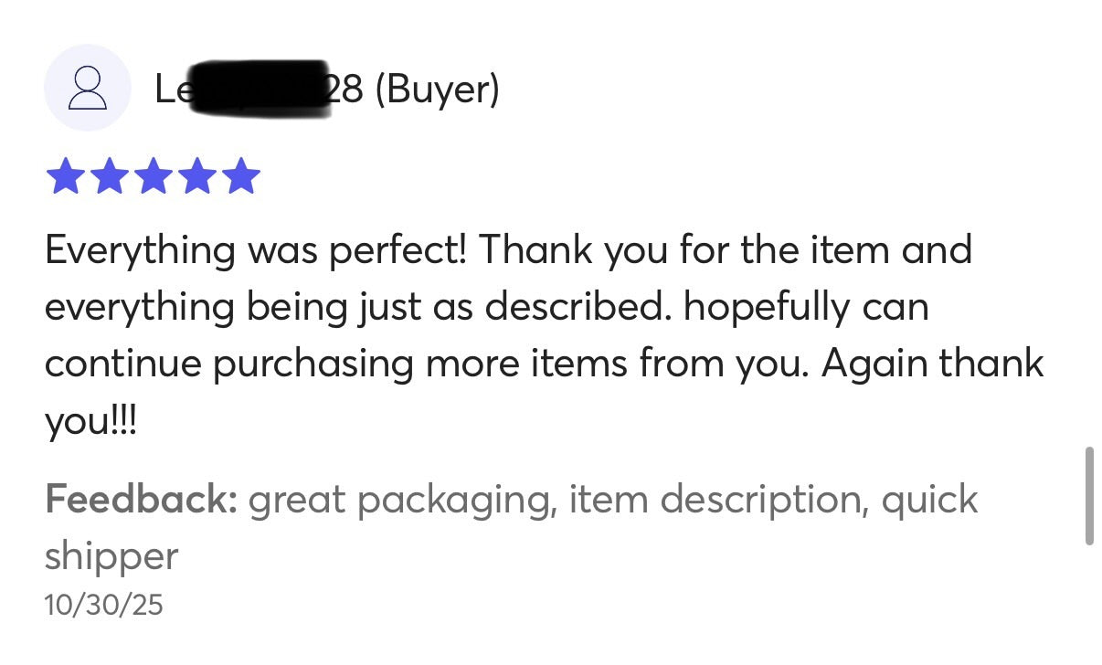Viewport: 1102px width, 665px height.
Task: Click the blacked-out username area
Action: pos(260,89)
